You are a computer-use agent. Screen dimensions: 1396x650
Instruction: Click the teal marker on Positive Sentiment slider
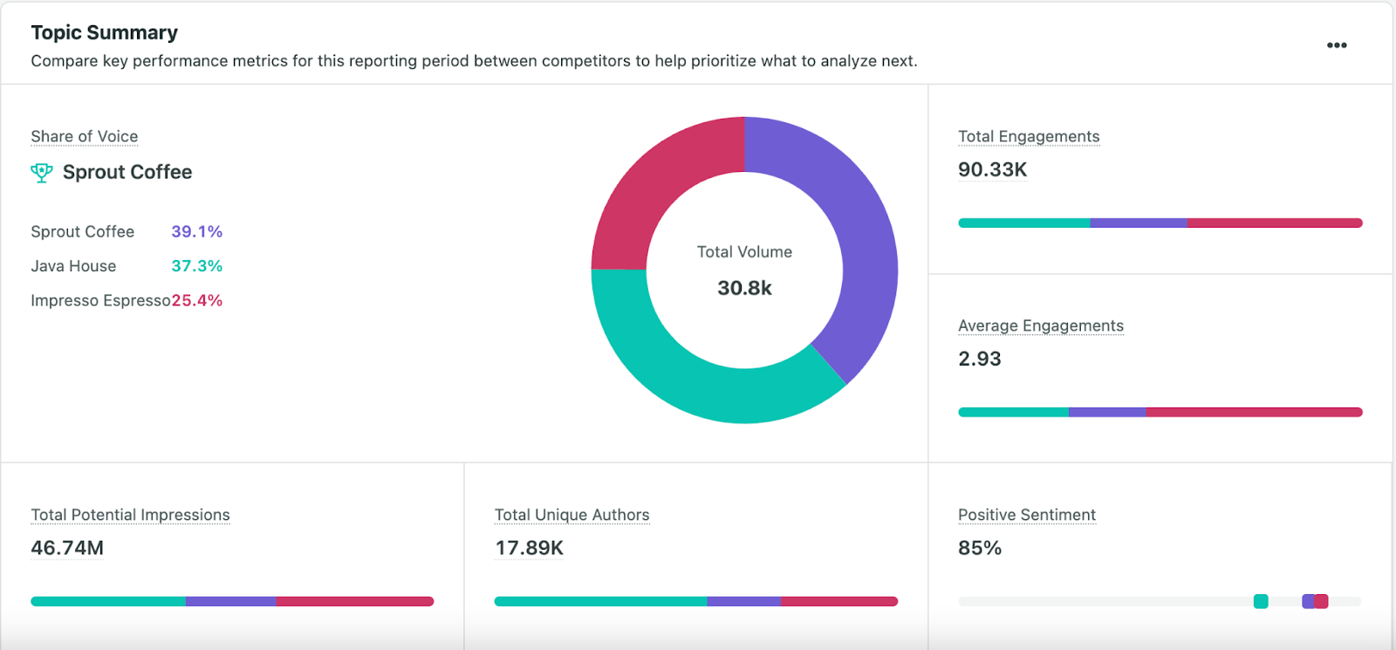(1259, 601)
